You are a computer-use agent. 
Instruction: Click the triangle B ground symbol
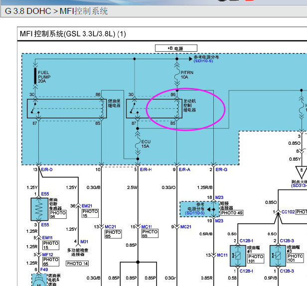(x=302, y=172)
